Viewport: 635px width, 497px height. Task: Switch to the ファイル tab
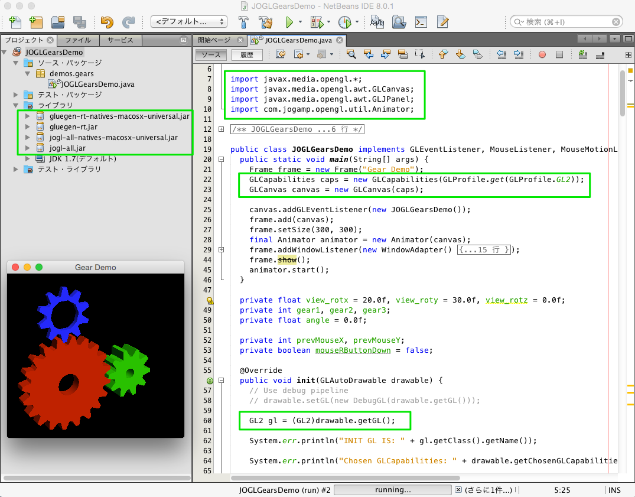(78, 40)
